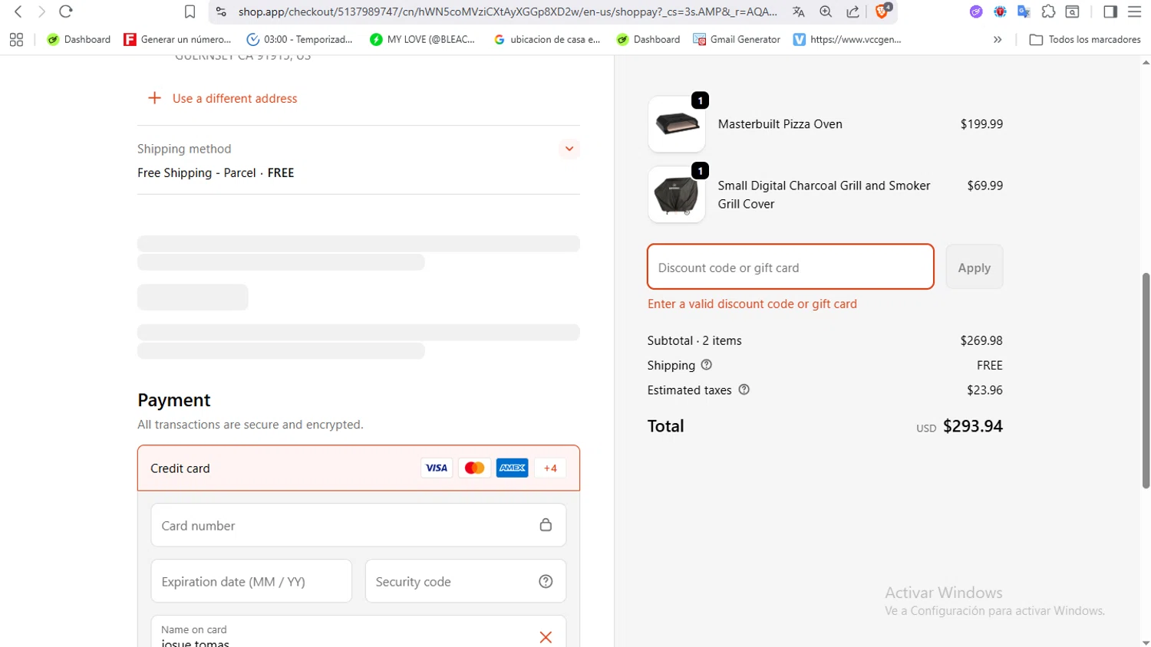
Task: Open the red globe extension icon
Action: [x=1000, y=11]
